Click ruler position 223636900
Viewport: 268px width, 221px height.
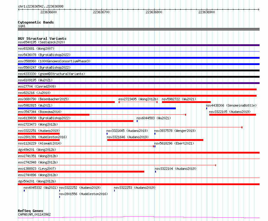[x=207, y=12]
